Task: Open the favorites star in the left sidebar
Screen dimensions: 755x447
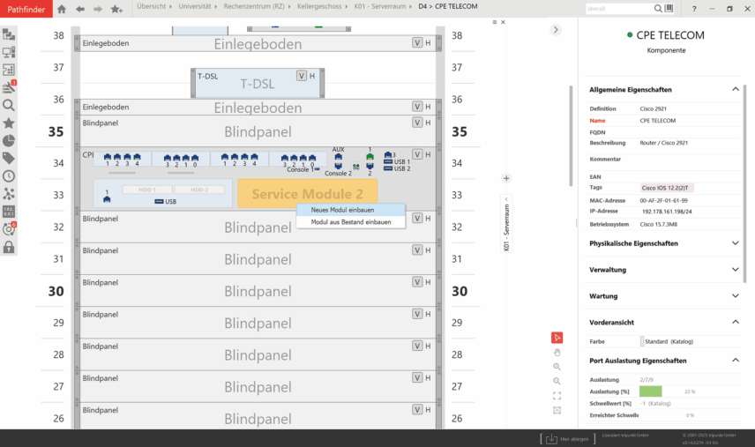Action: (x=9, y=123)
